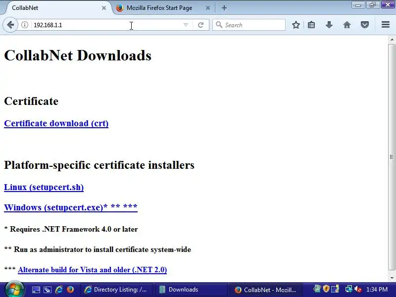Image resolution: width=396 pixels, height=297 pixels.
Task: Go back using the back arrow button
Action: click(x=10, y=25)
